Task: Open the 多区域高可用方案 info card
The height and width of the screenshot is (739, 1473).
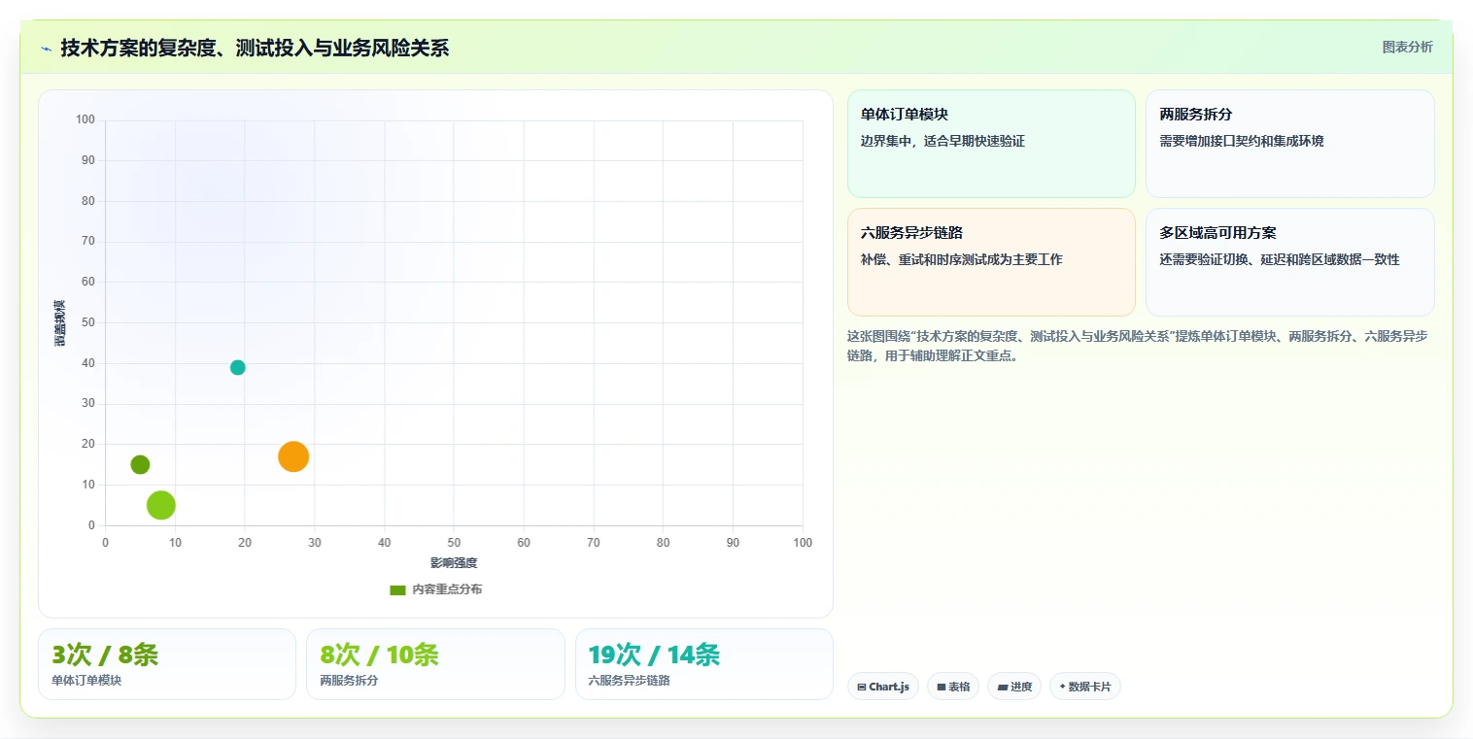Action: [x=1290, y=262]
